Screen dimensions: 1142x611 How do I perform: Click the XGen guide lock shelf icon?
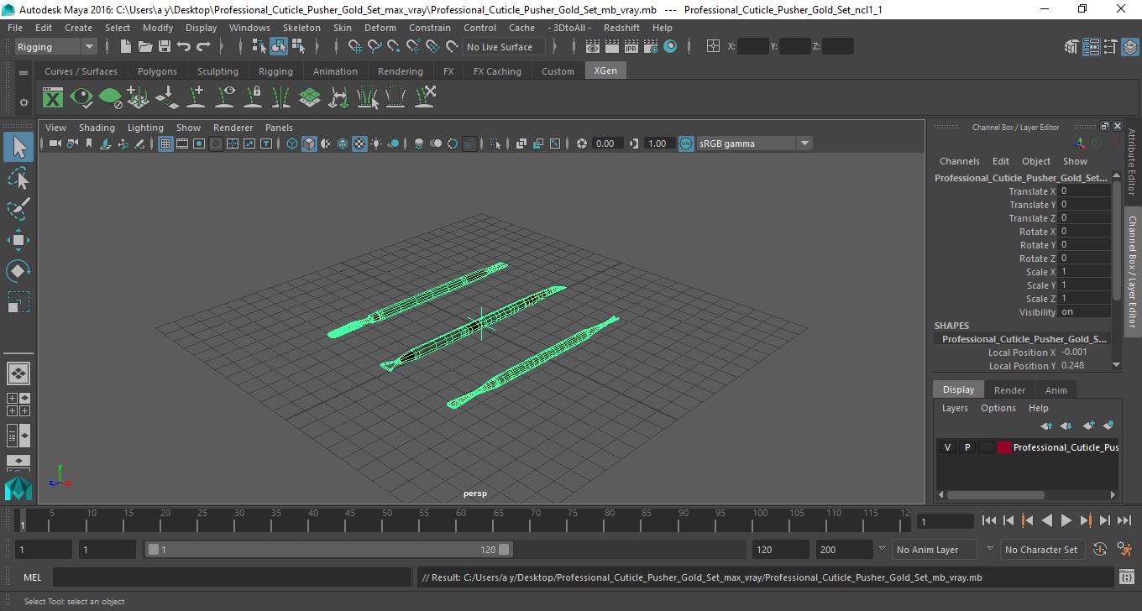(253, 97)
